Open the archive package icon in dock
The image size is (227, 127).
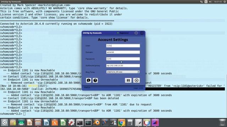13,123
